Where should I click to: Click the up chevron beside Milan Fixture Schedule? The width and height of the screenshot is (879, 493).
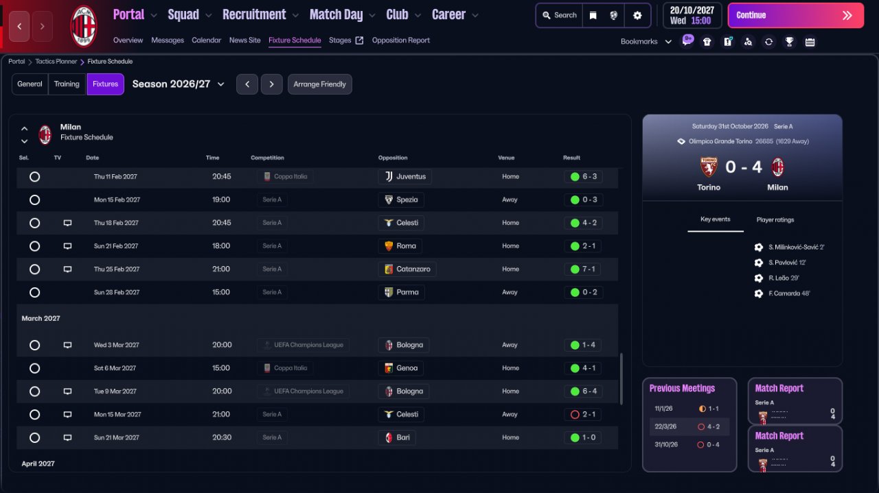pos(24,128)
